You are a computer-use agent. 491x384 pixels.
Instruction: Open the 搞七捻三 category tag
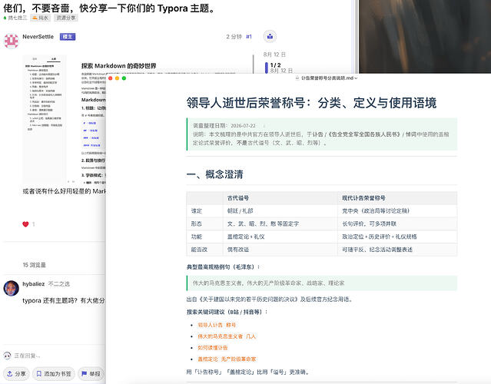[15, 18]
